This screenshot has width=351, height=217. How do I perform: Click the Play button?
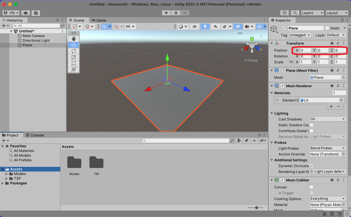coord(166,13)
